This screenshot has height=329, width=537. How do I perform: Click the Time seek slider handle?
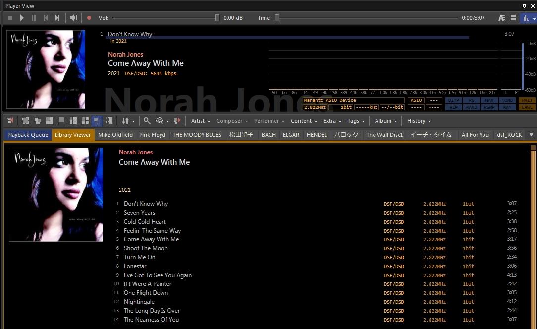(x=277, y=18)
